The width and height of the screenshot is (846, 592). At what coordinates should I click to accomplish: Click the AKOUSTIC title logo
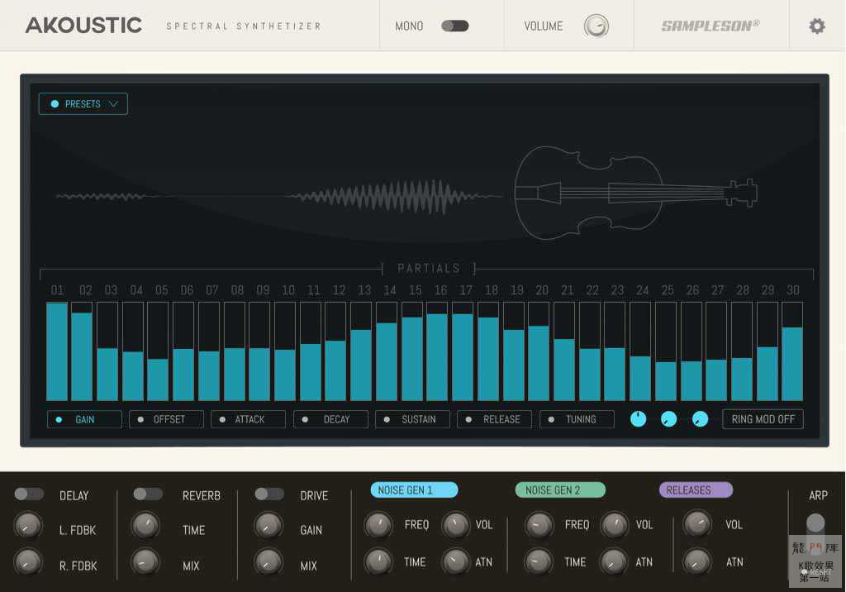pos(83,26)
